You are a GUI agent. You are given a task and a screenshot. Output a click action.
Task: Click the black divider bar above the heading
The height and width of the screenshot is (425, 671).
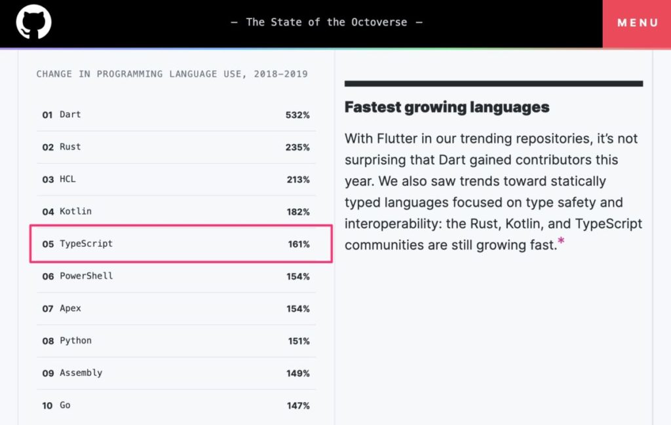click(x=495, y=83)
